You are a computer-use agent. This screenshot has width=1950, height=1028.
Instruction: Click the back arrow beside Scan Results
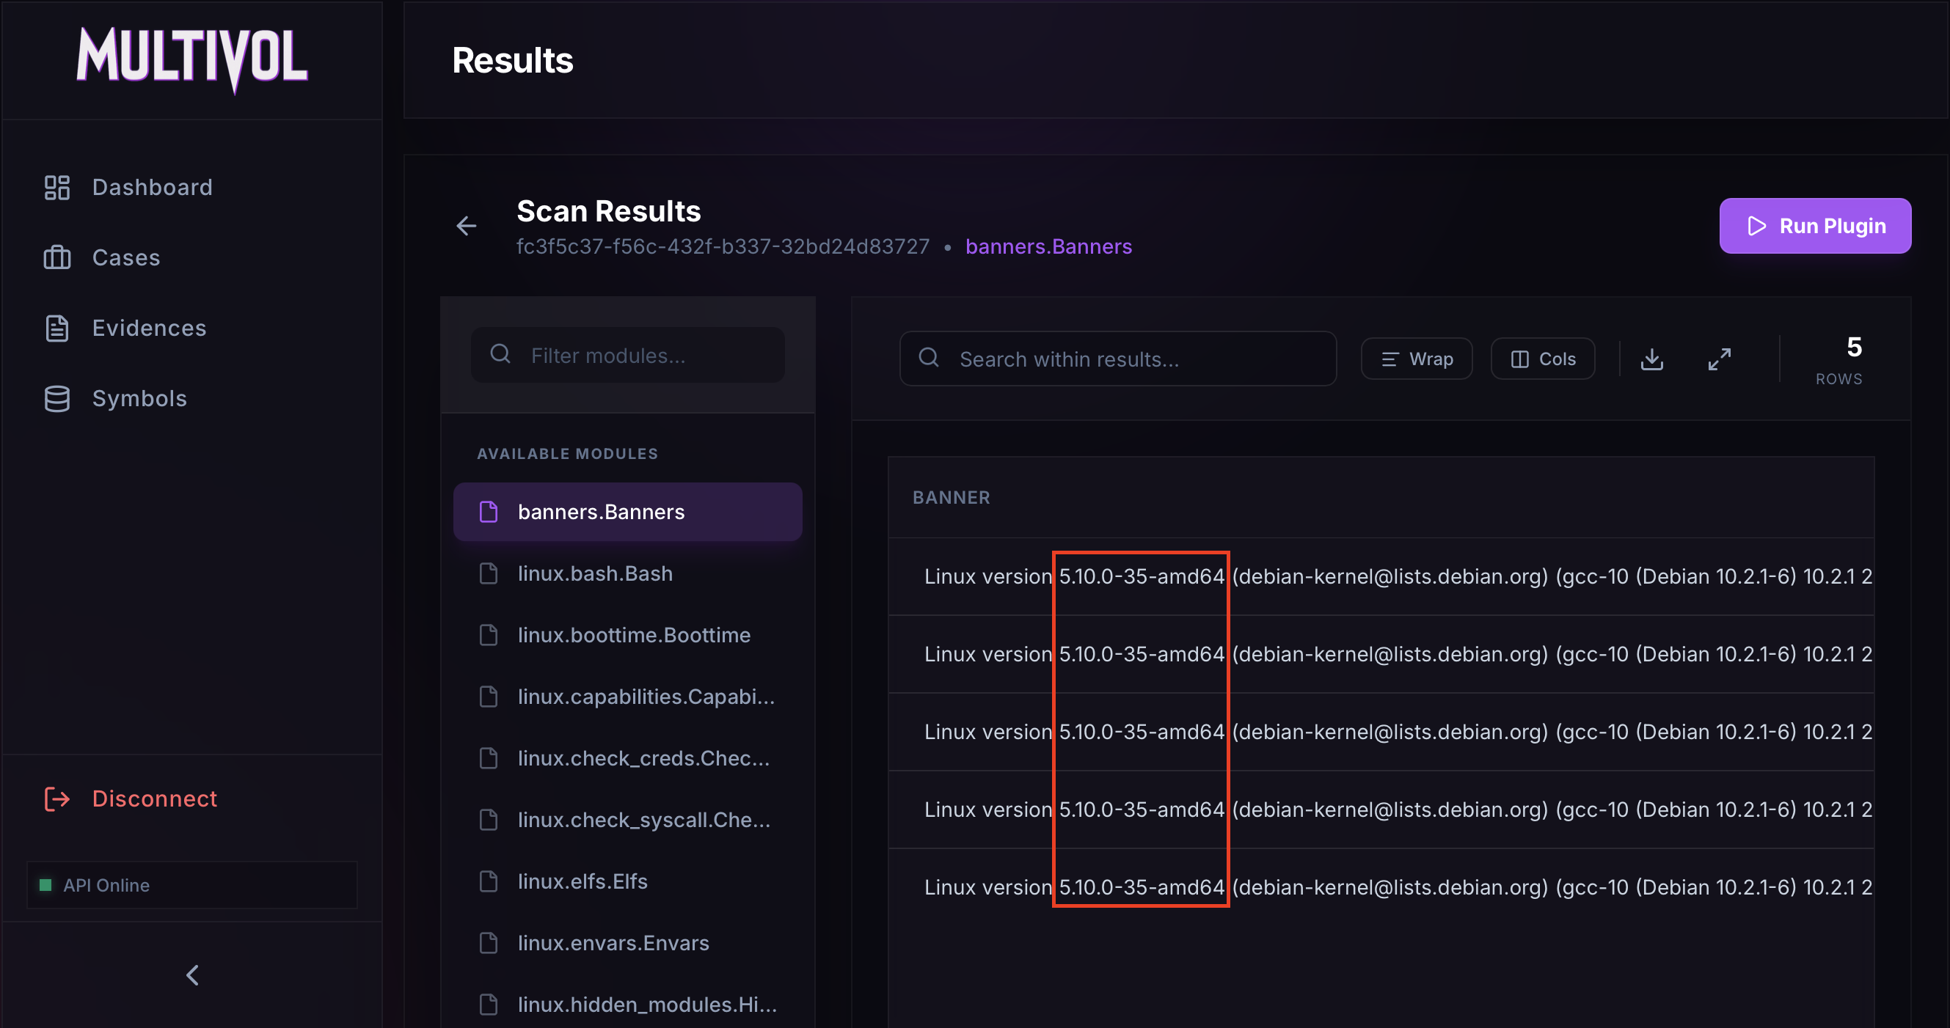(x=467, y=225)
